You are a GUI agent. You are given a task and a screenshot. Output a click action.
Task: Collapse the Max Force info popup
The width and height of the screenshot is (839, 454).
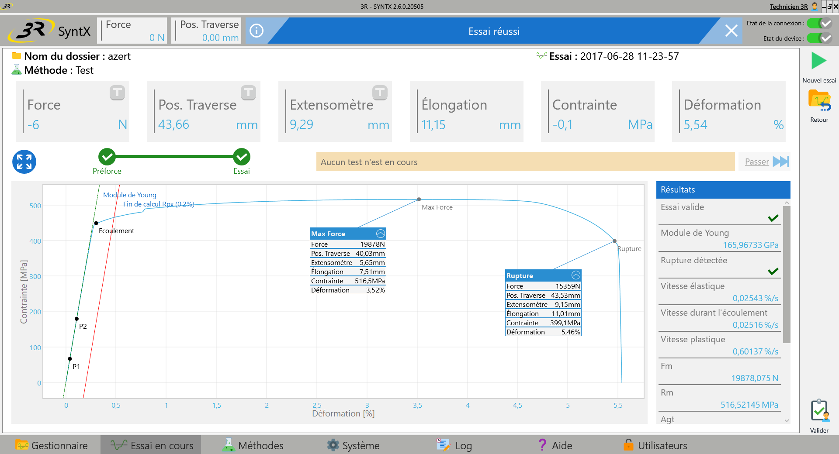point(381,234)
